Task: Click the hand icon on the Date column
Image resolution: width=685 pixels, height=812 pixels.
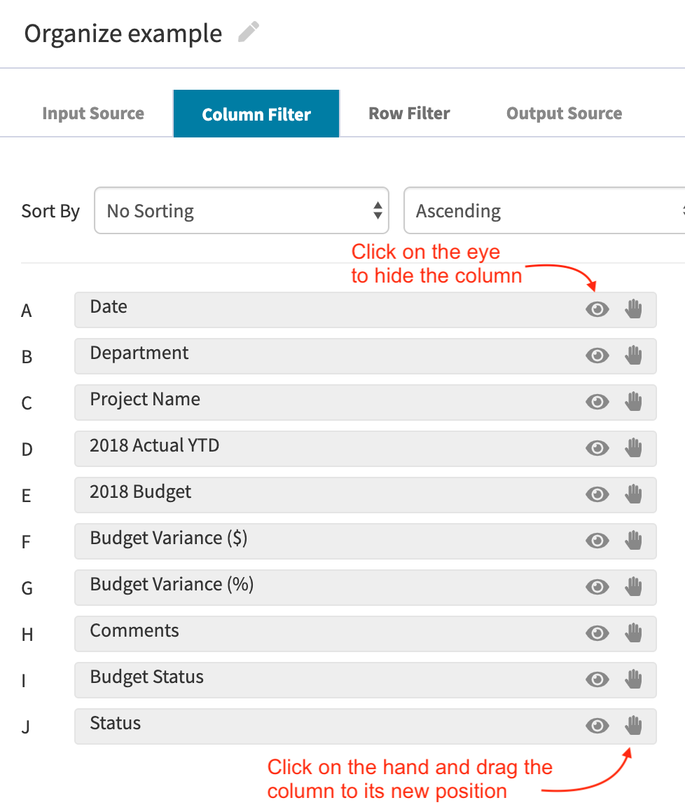Action: point(633,309)
